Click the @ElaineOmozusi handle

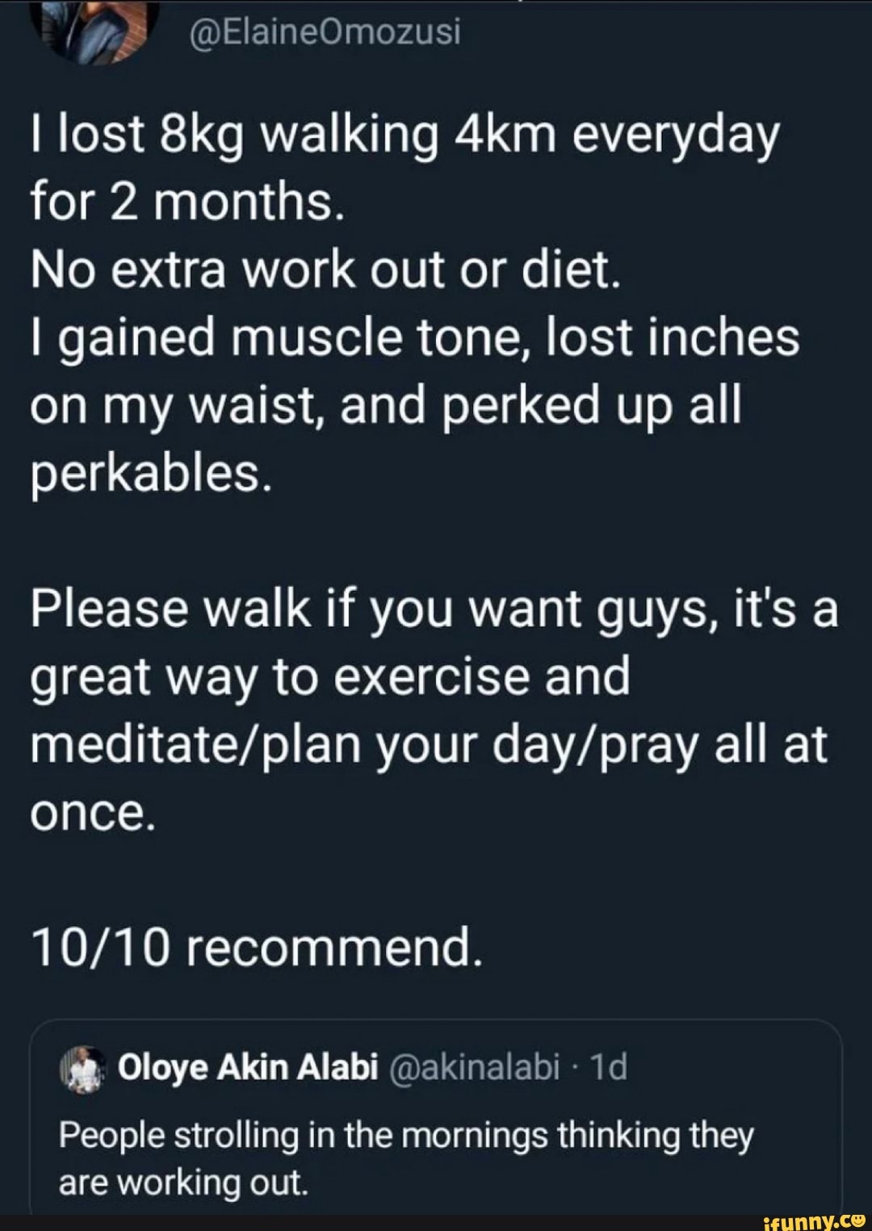tap(325, 32)
